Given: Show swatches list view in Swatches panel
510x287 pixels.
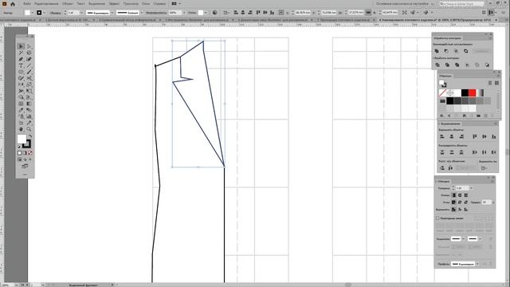Looking at the screenshot, I should [490, 83].
